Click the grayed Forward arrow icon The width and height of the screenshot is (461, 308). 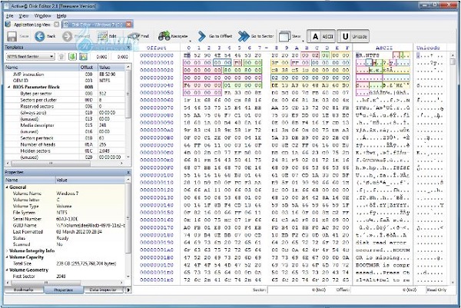68,36
